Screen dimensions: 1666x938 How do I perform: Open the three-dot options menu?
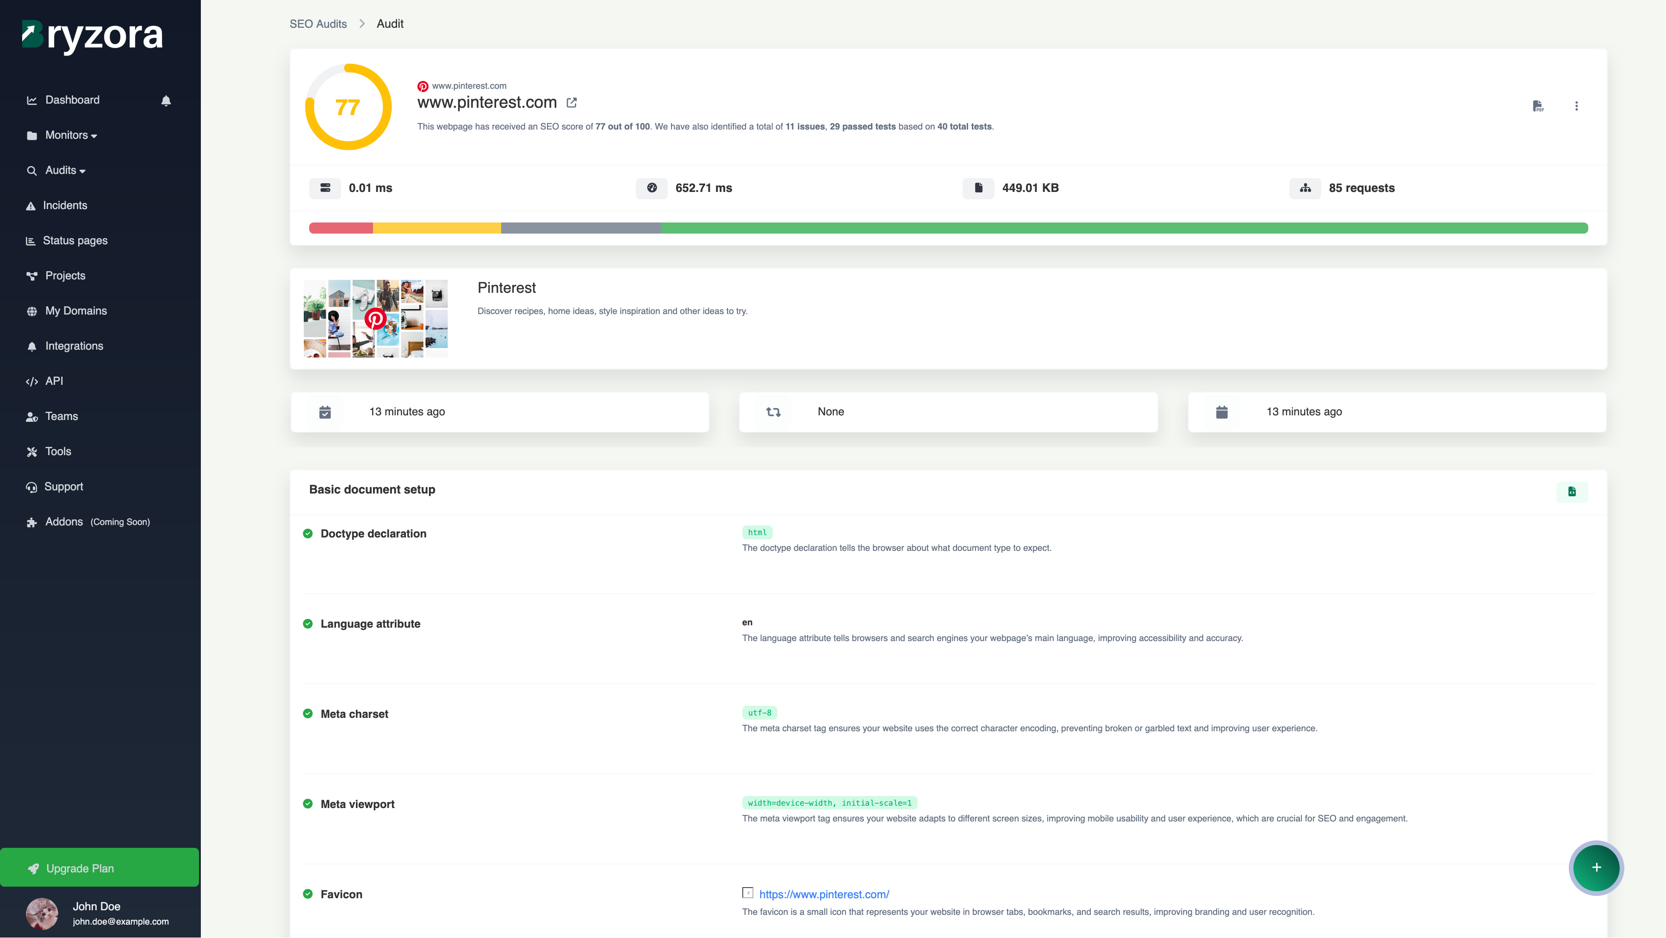coord(1576,106)
